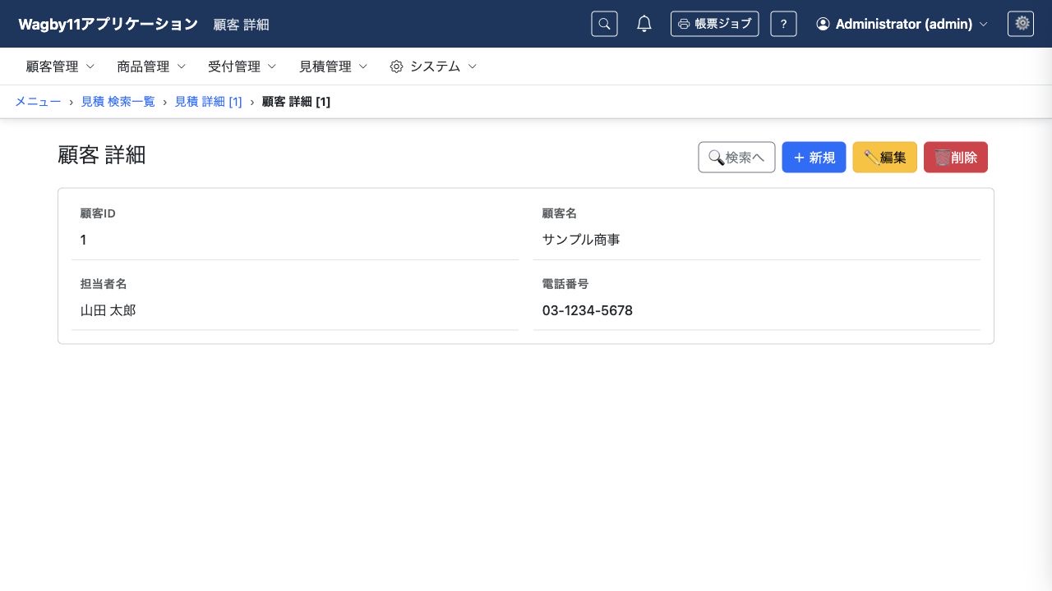The height and width of the screenshot is (591, 1052).
Task: Go to 見積 検索一覧 breadcrumb link
Action: coord(118,102)
